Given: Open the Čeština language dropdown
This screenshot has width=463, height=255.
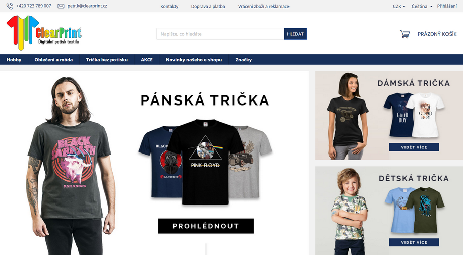Looking at the screenshot, I should [x=422, y=6].
